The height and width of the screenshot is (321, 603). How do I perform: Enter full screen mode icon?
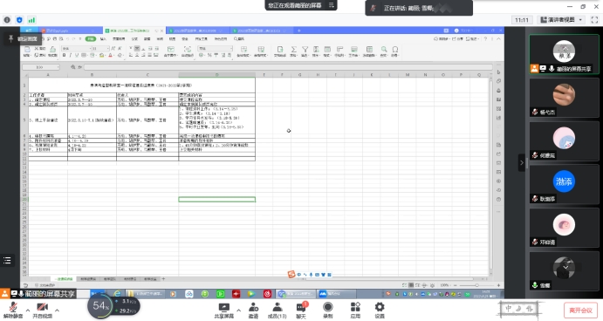tap(594, 20)
